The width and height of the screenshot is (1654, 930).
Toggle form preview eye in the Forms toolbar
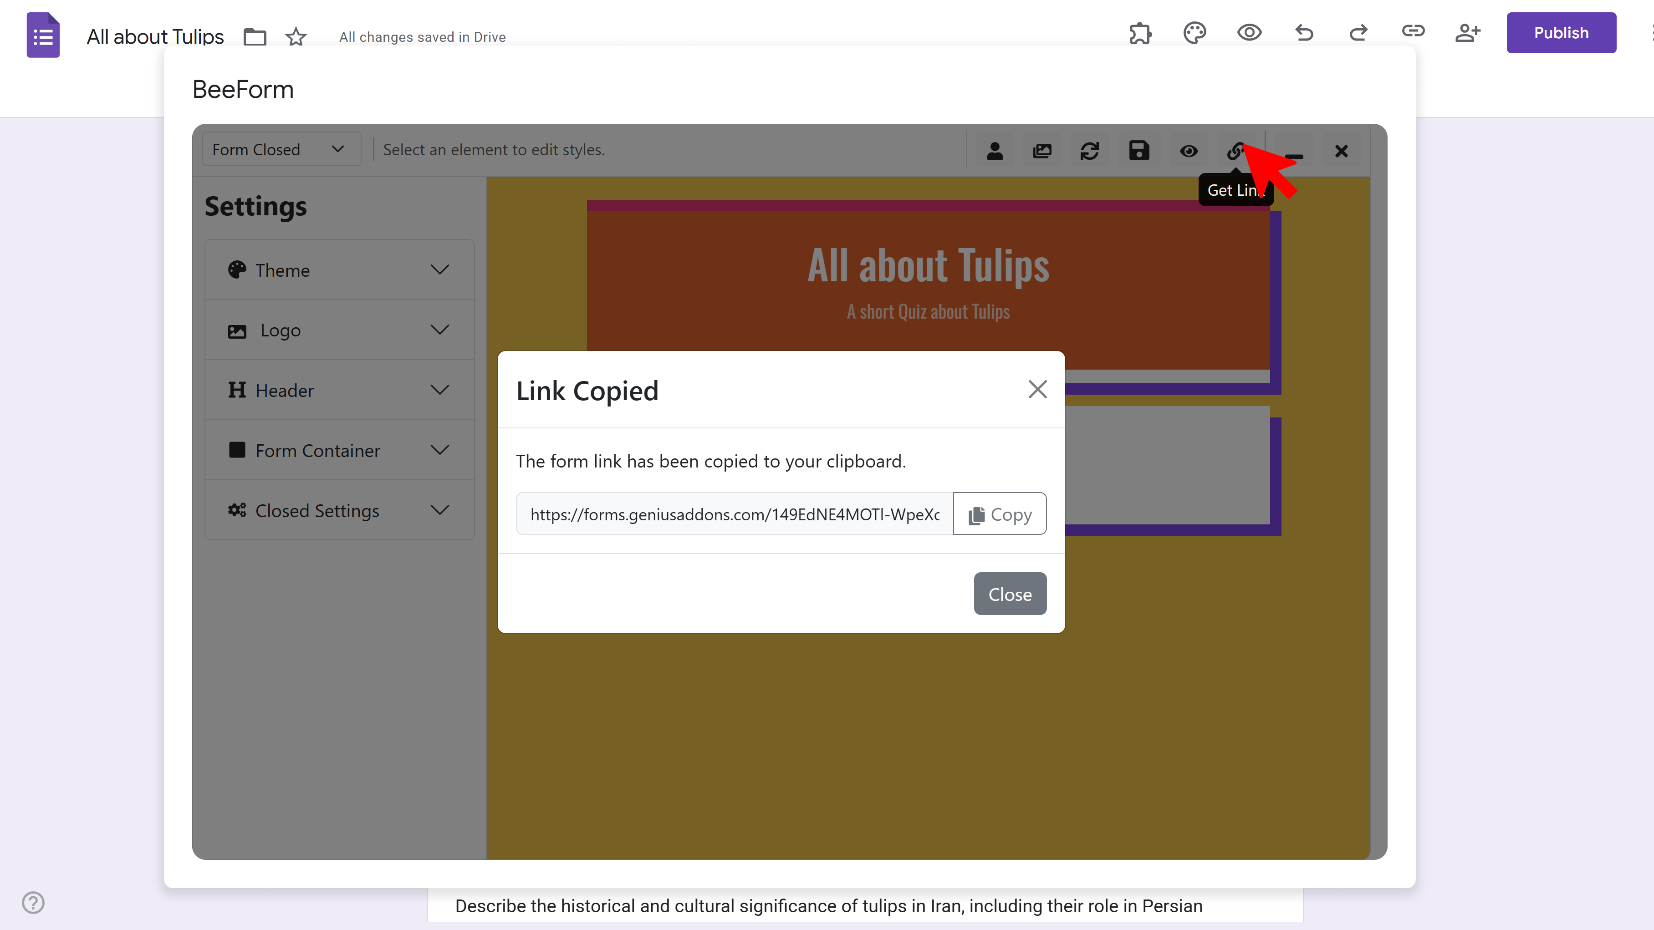point(1249,33)
